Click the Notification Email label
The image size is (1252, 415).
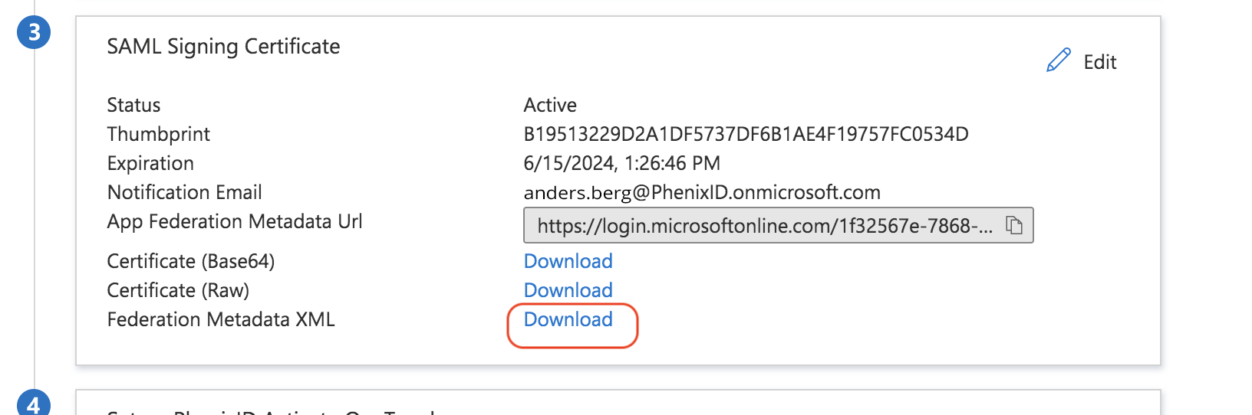pos(184,192)
